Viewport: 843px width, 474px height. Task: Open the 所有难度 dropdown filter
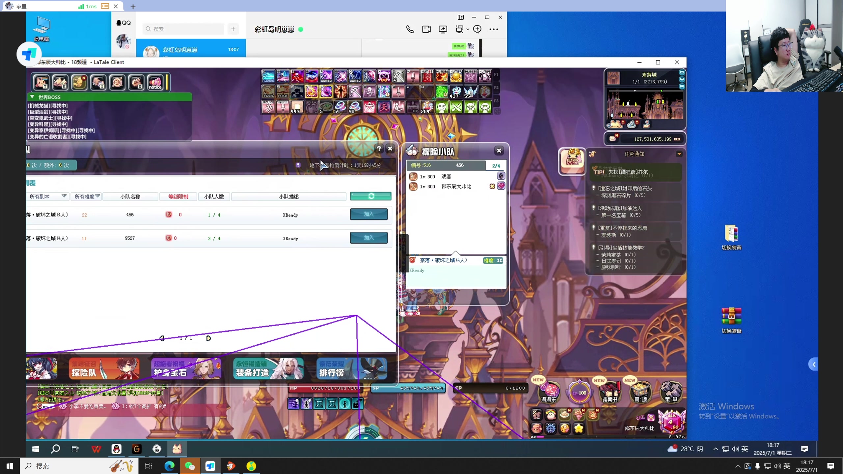(x=87, y=197)
